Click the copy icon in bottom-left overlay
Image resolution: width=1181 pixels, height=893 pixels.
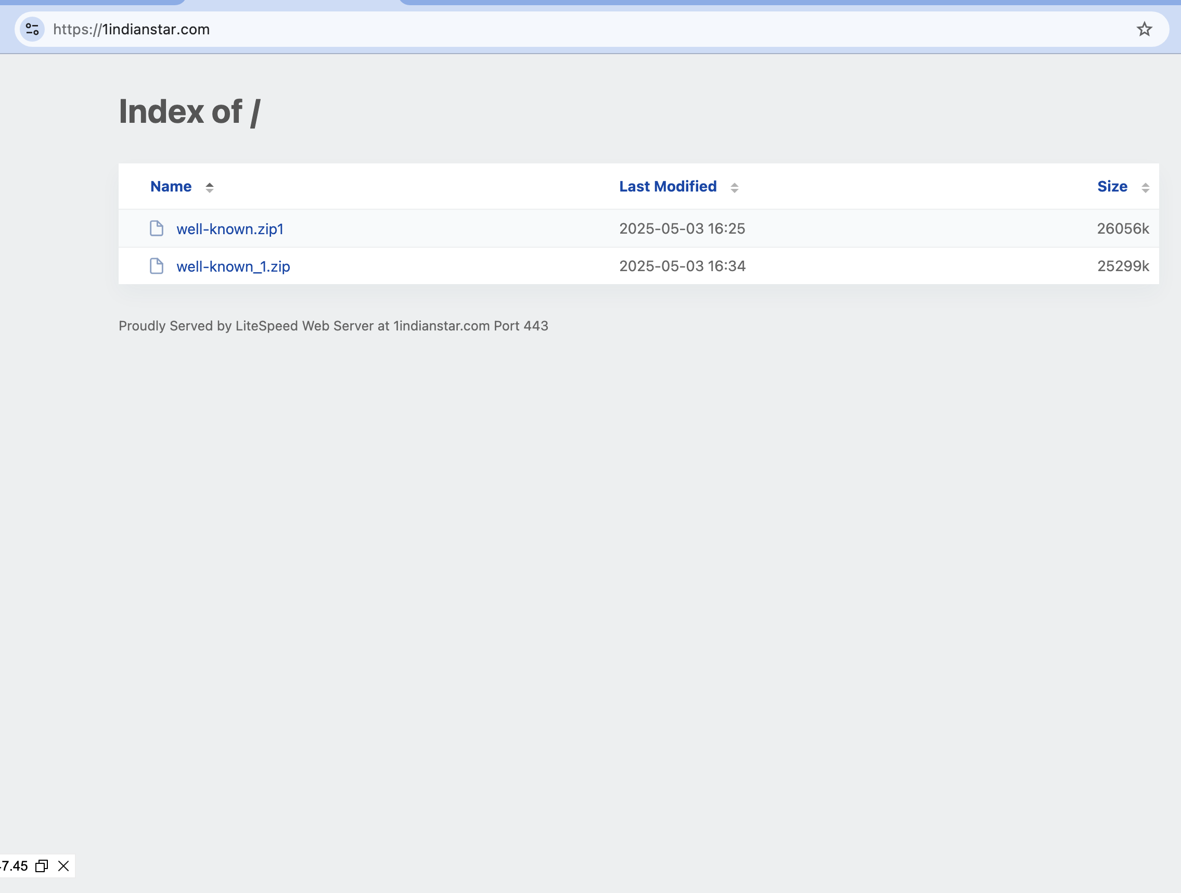pos(42,866)
